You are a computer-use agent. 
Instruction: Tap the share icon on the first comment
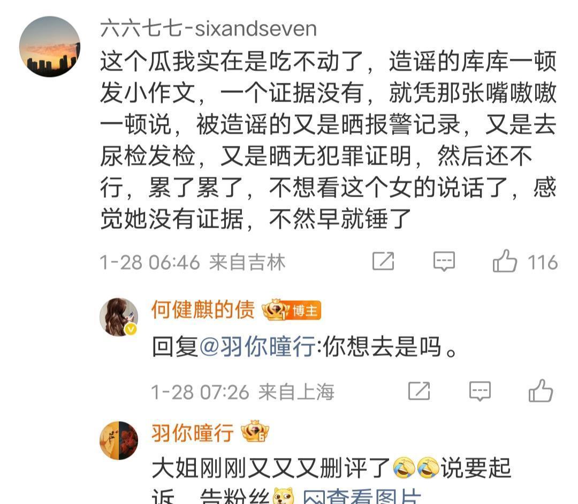pyautogui.click(x=383, y=261)
